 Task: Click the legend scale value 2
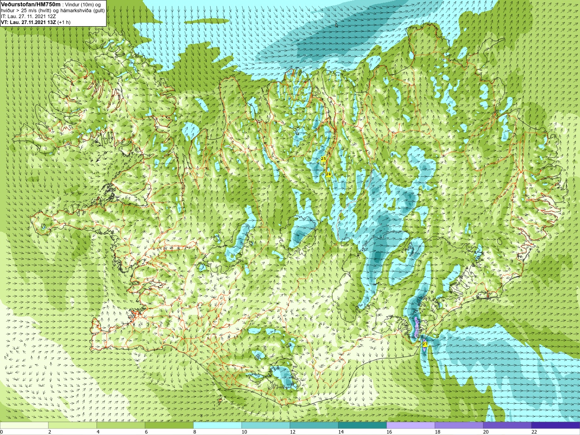click(50, 432)
